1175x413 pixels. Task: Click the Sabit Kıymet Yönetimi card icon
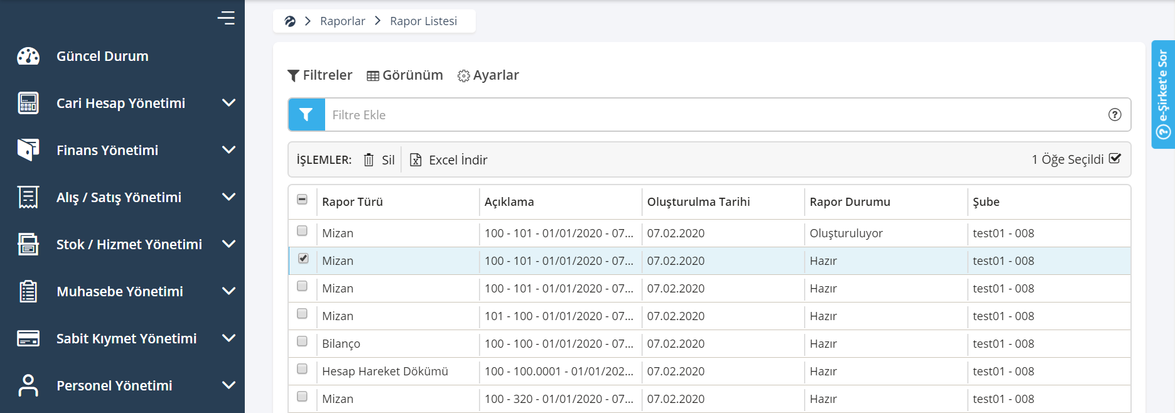click(x=28, y=338)
